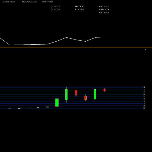Select the green candle just before the latest candle

pyautogui.click(x=95, y=94)
